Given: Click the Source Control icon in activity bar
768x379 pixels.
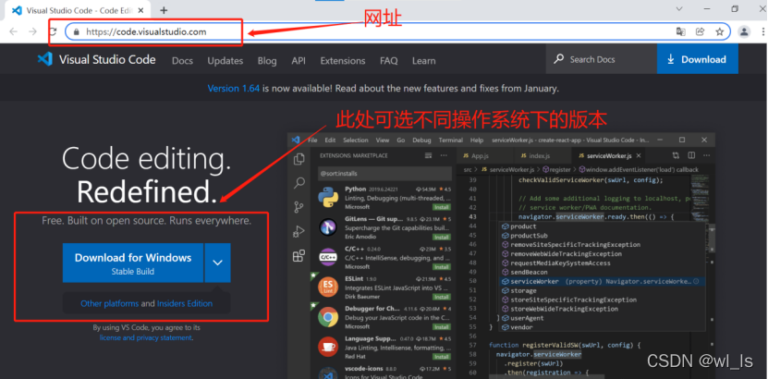Looking at the screenshot, I should 299,207.
